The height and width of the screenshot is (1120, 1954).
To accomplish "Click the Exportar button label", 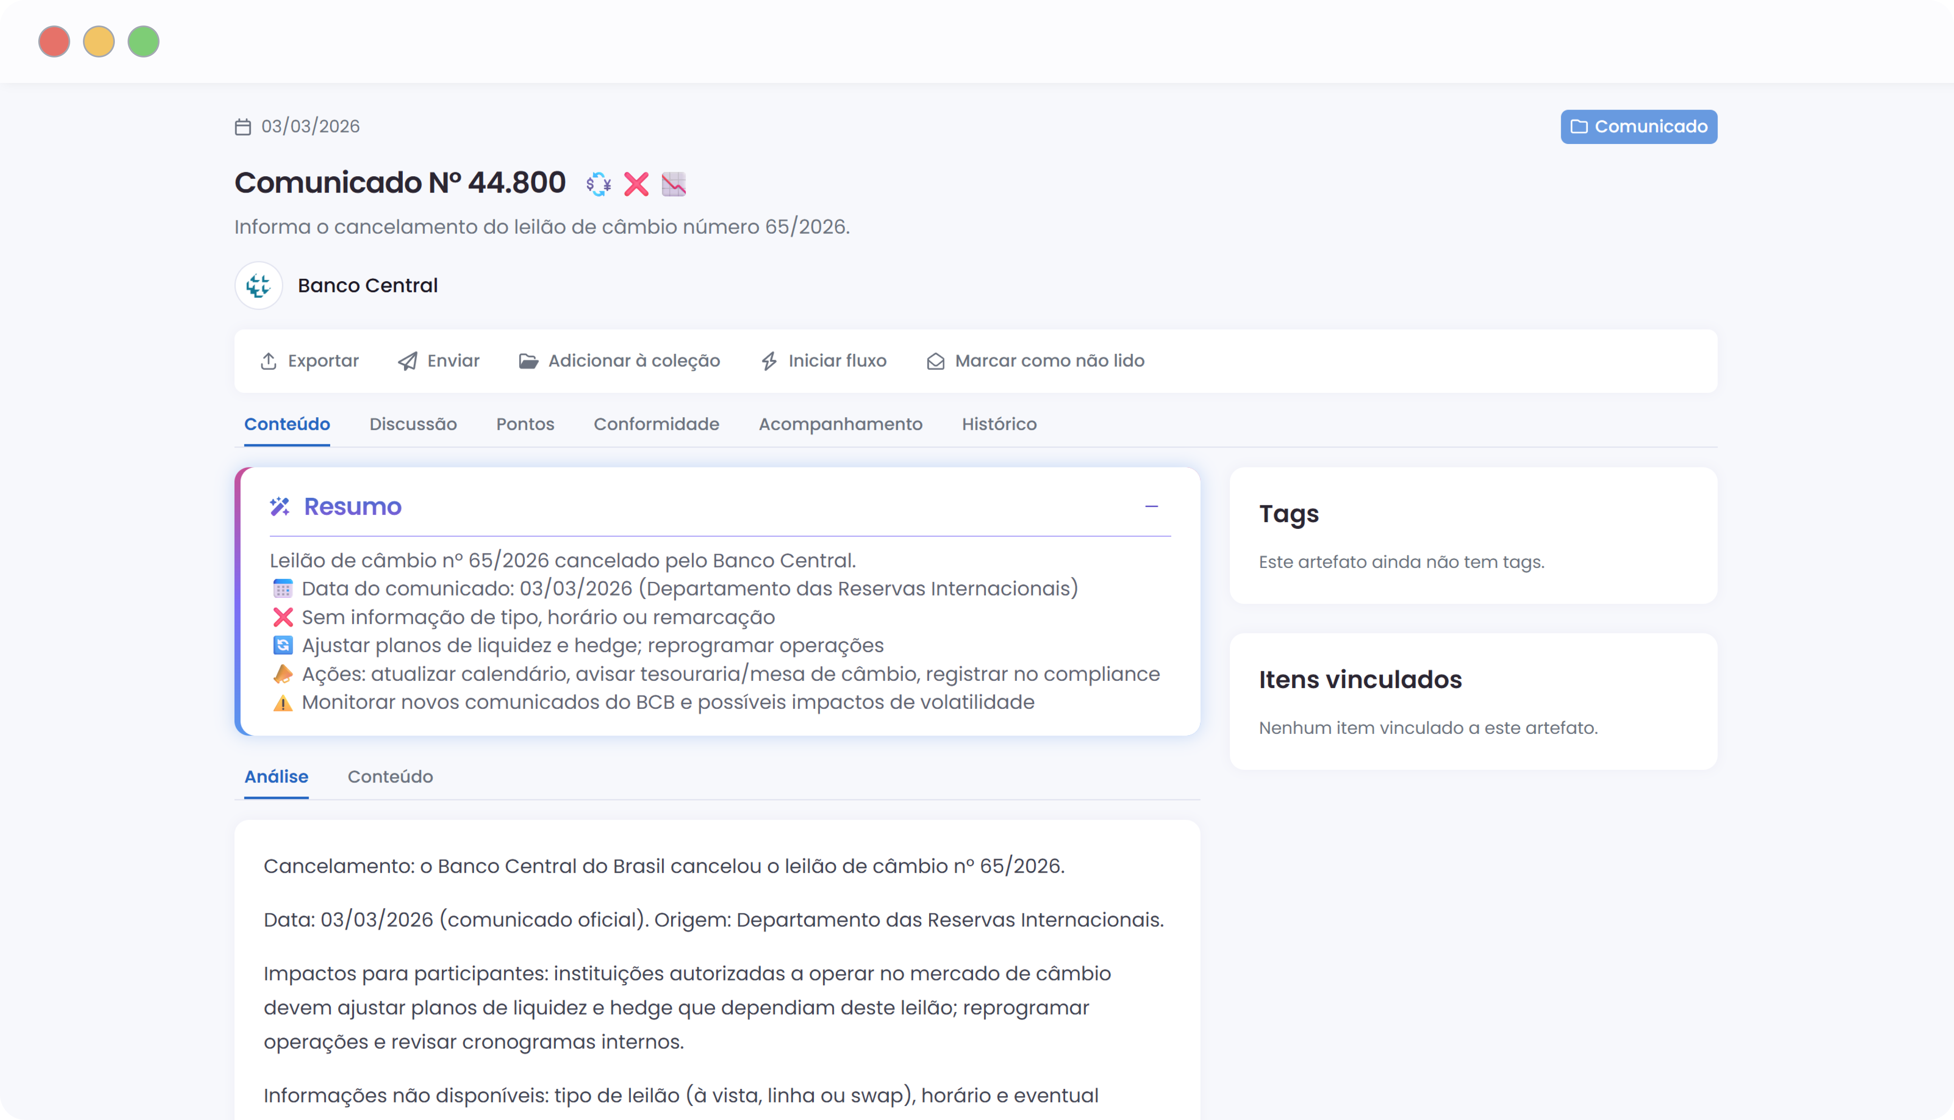I will click(x=323, y=361).
